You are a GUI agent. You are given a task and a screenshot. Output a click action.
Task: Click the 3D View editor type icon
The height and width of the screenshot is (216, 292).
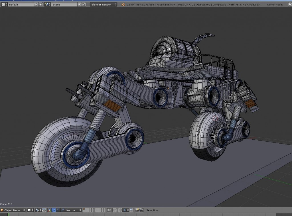pyautogui.click(x=2, y=210)
